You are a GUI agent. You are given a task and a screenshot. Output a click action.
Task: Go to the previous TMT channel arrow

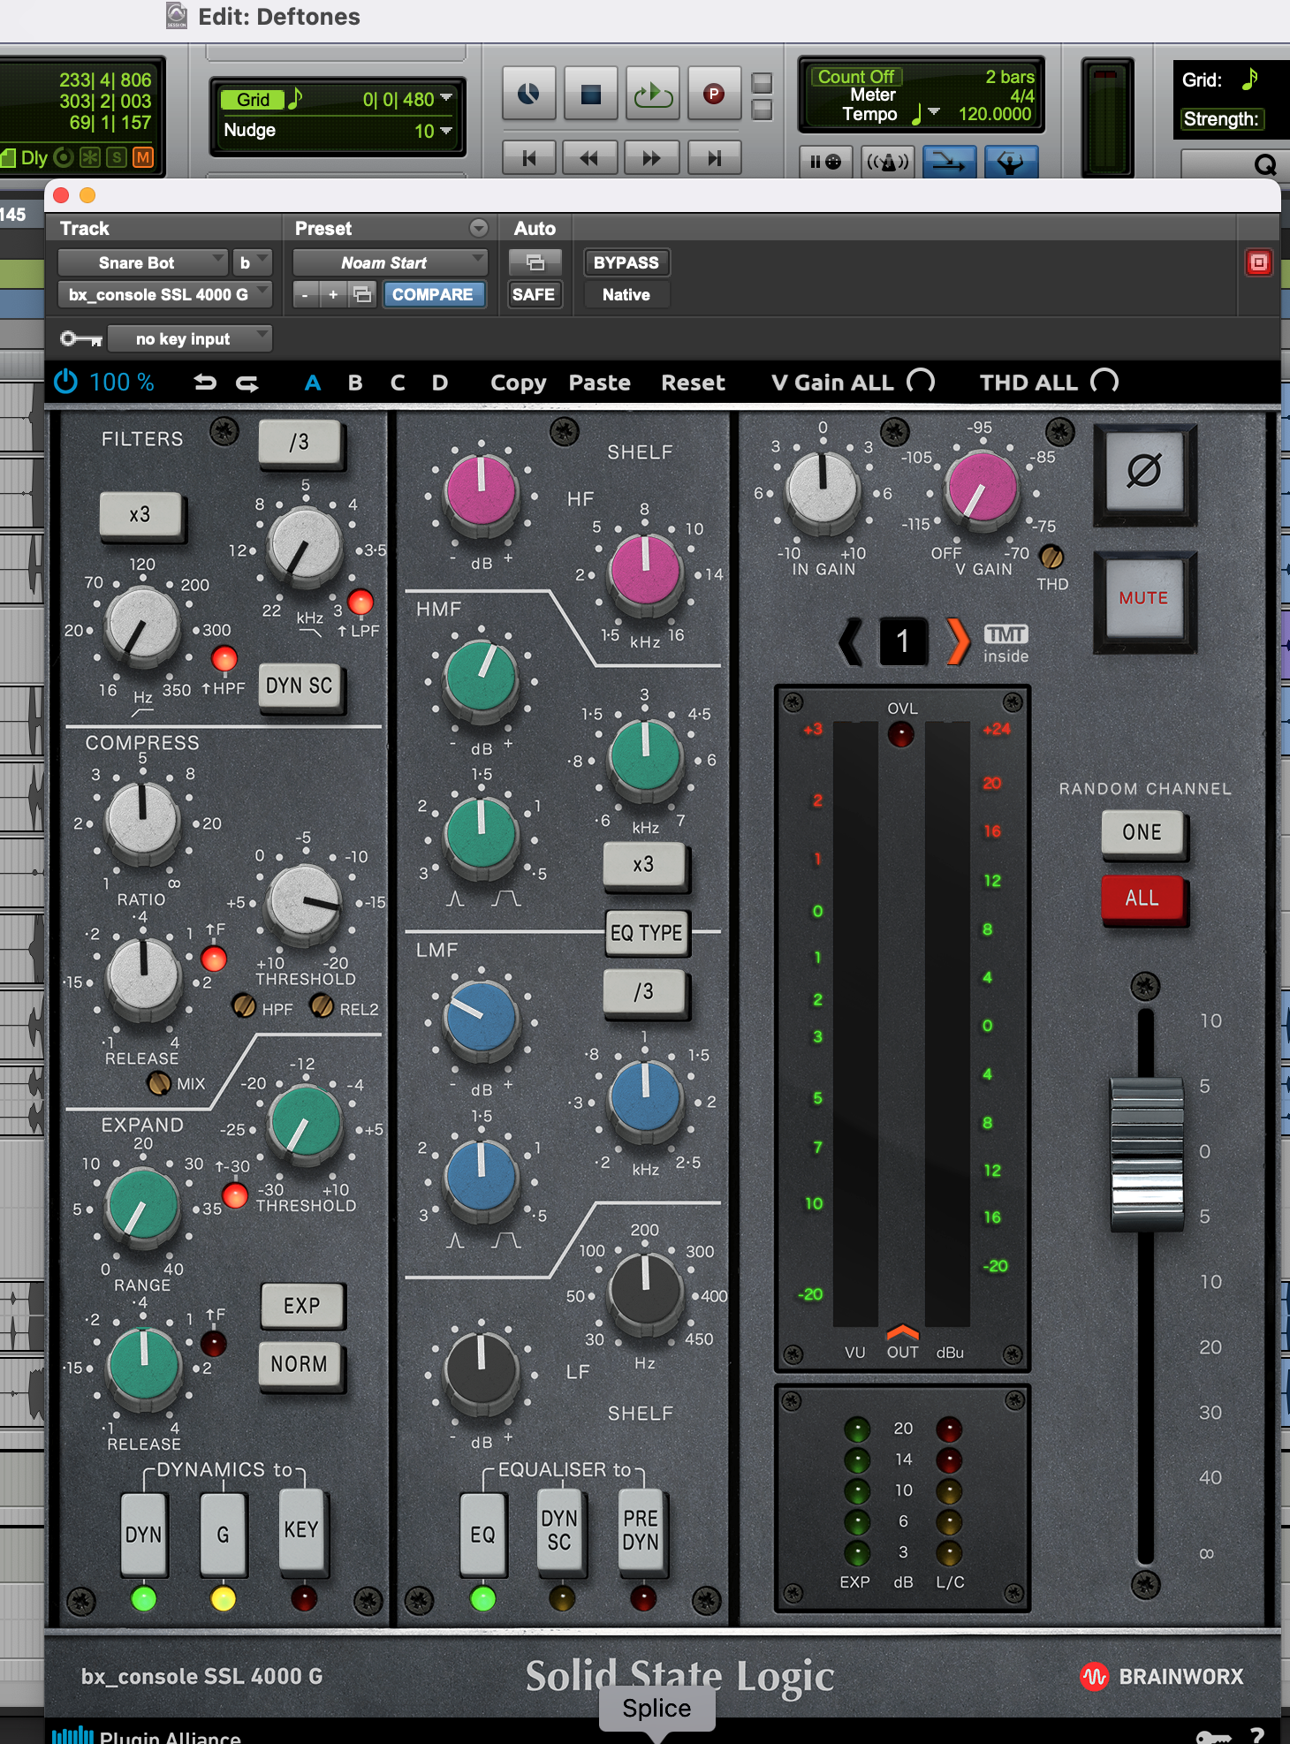(x=850, y=641)
